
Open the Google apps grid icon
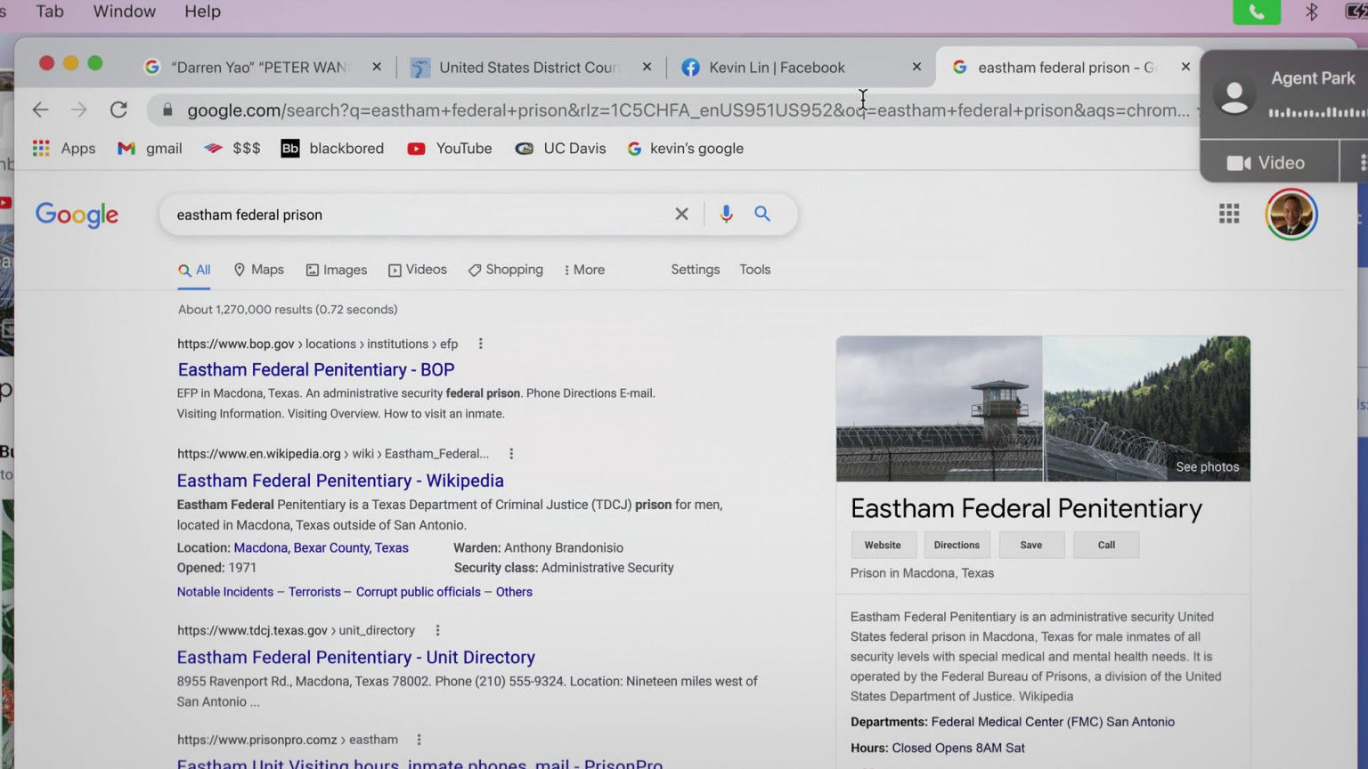1229,214
